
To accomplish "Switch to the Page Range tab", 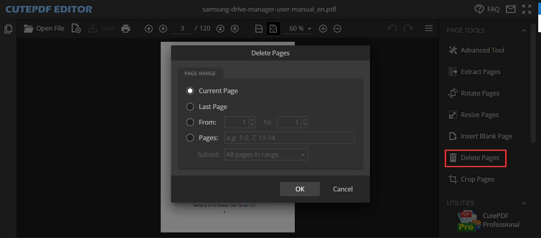I will (x=200, y=73).
